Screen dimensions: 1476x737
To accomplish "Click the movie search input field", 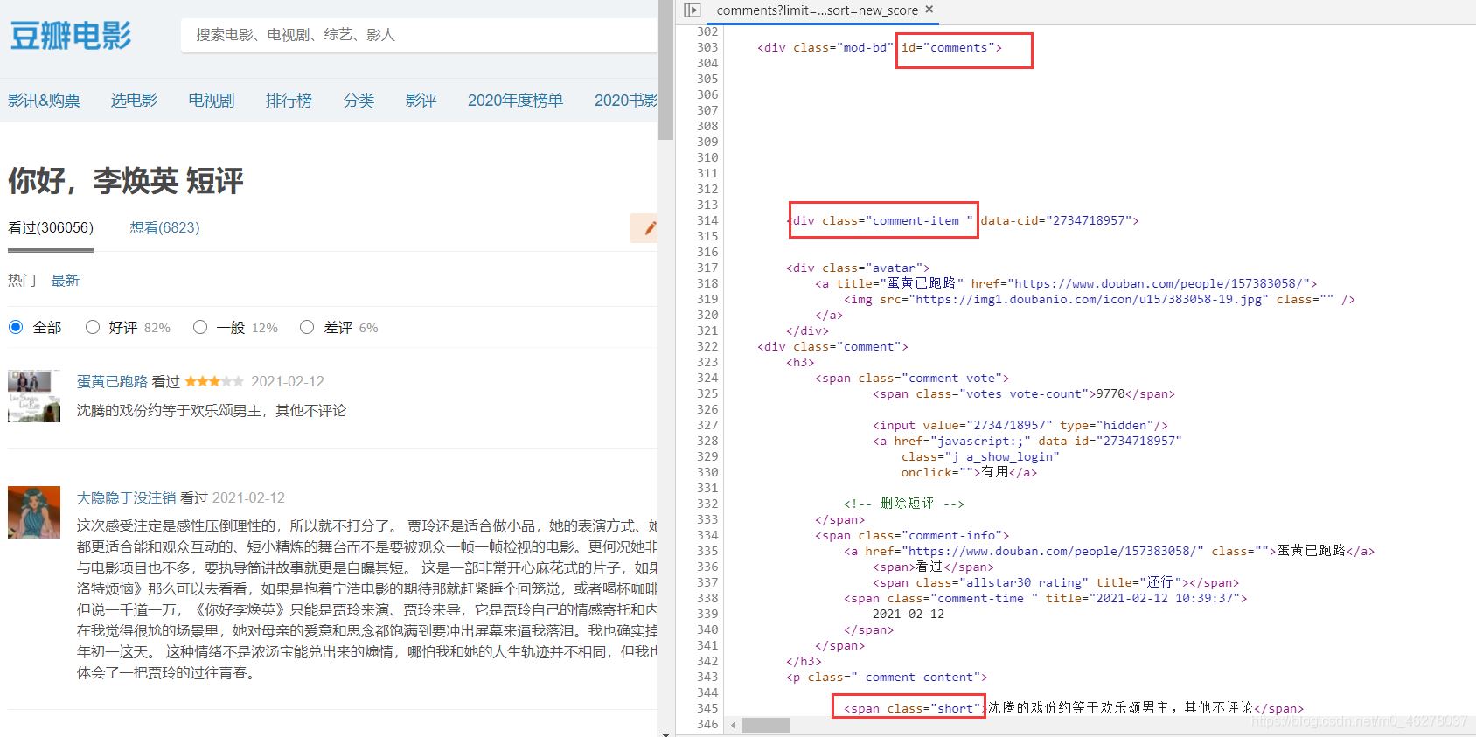I will (x=420, y=35).
